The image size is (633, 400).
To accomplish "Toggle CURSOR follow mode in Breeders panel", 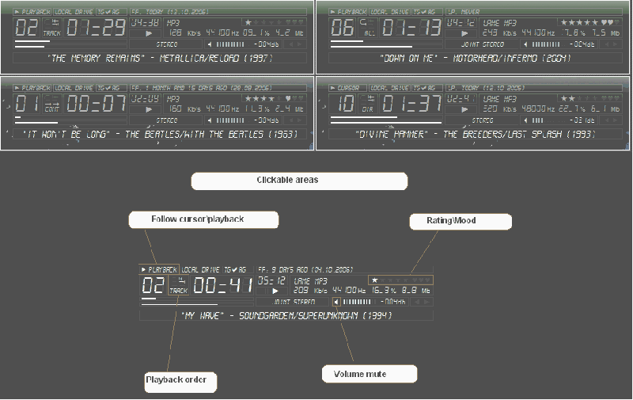I will click(x=347, y=87).
